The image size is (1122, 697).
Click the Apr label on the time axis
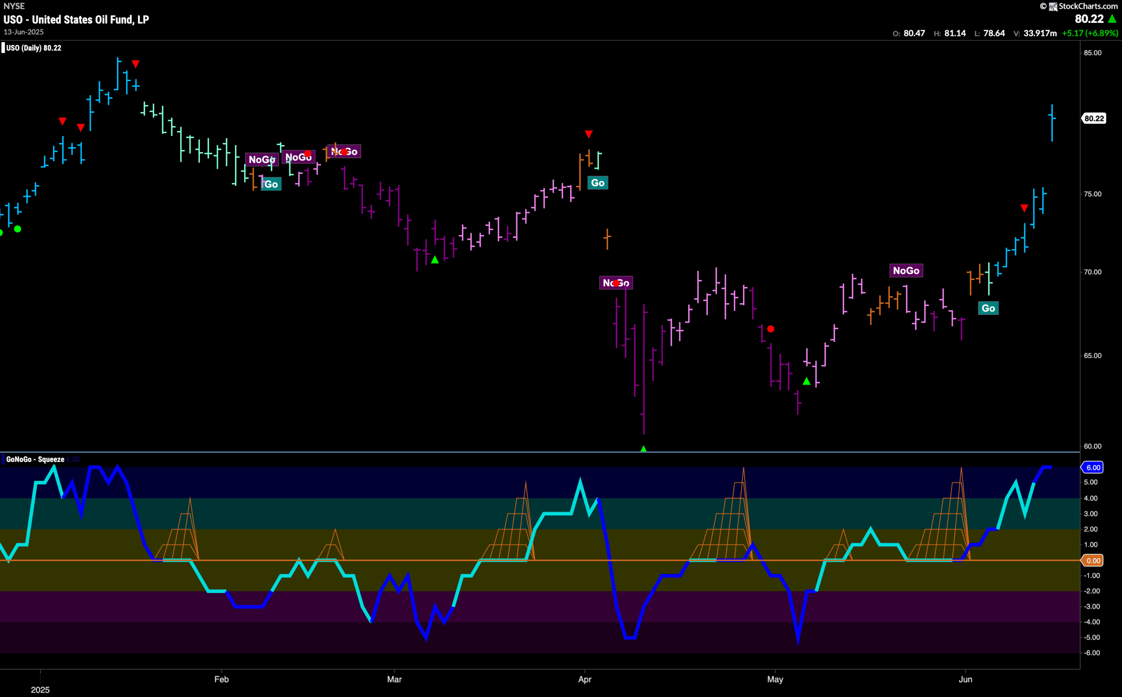coord(585,679)
